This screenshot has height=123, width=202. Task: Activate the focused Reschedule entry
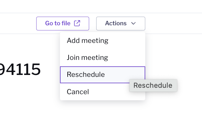(x=103, y=75)
